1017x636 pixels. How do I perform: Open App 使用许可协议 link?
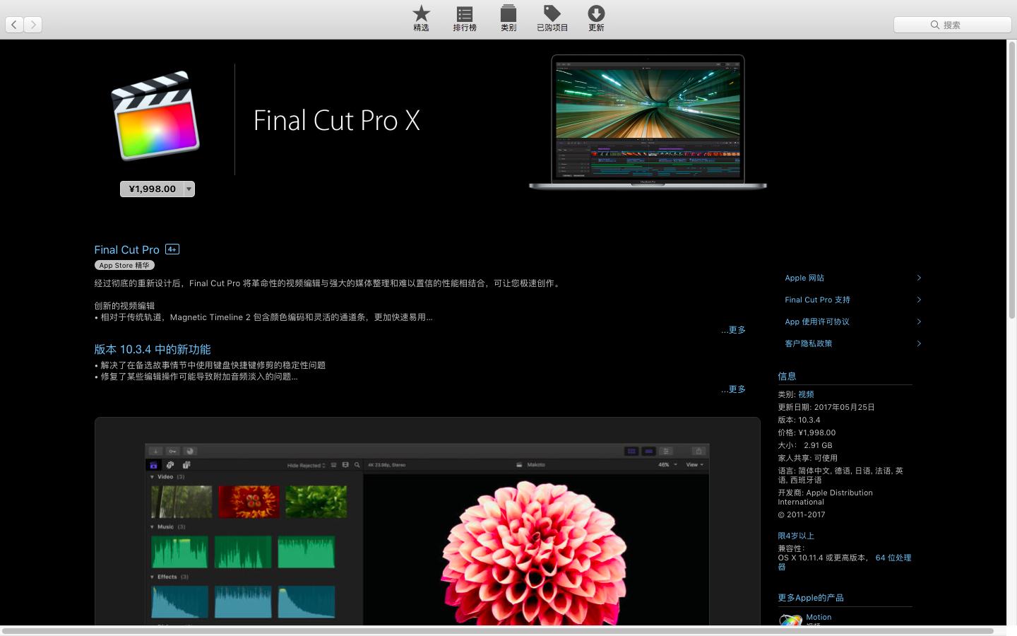click(x=817, y=322)
